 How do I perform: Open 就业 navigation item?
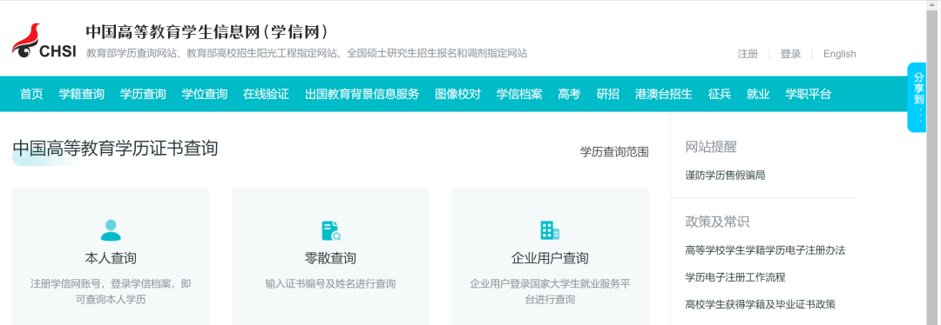pos(758,94)
